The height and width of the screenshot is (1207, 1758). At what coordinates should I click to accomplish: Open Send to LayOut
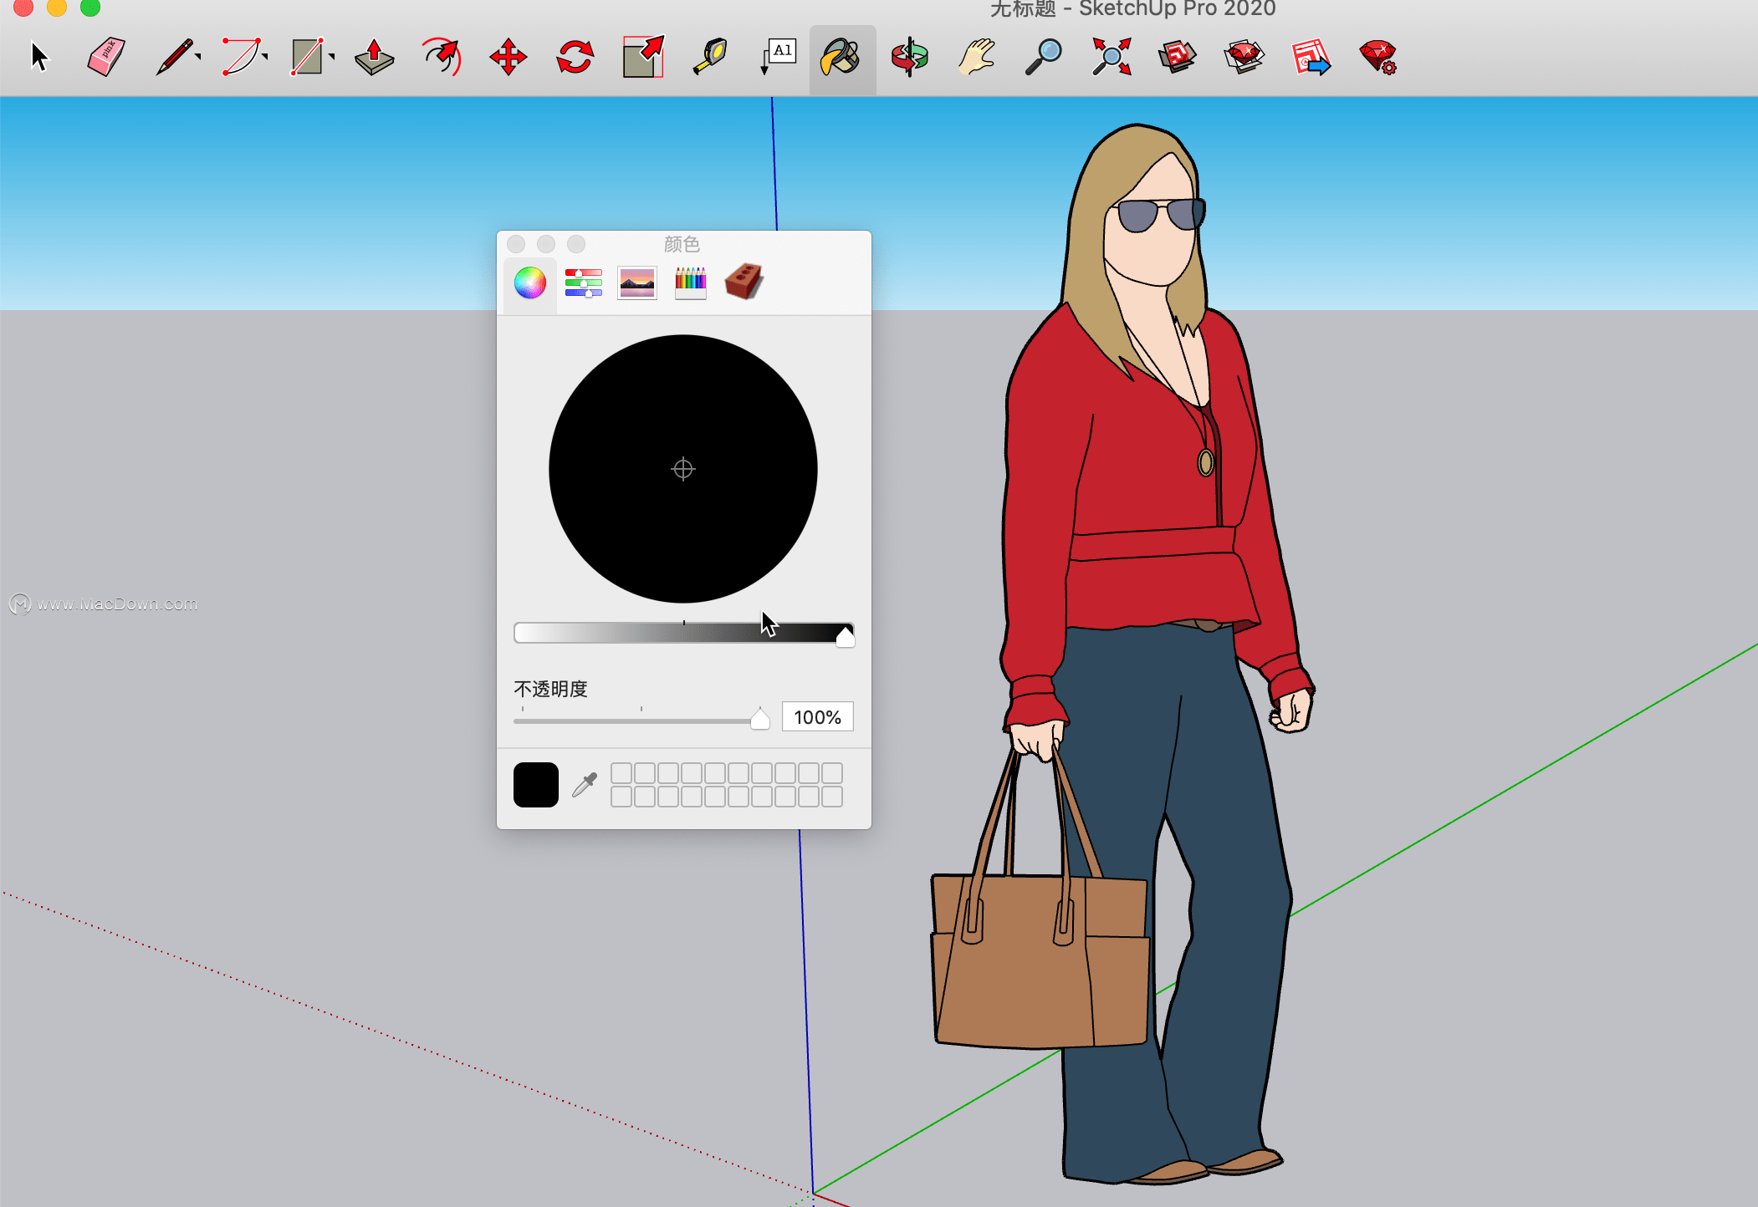pos(1311,58)
